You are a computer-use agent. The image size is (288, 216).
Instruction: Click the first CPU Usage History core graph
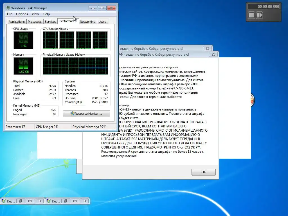[50, 40]
